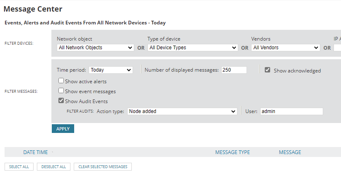Image resolution: width=341 pixels, height=176 pixels.
Task: Click the SELECT ALL button
Action: pos(19,167)
